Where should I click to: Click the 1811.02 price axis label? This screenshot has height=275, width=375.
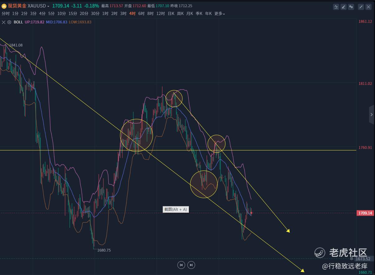[365, 84]
